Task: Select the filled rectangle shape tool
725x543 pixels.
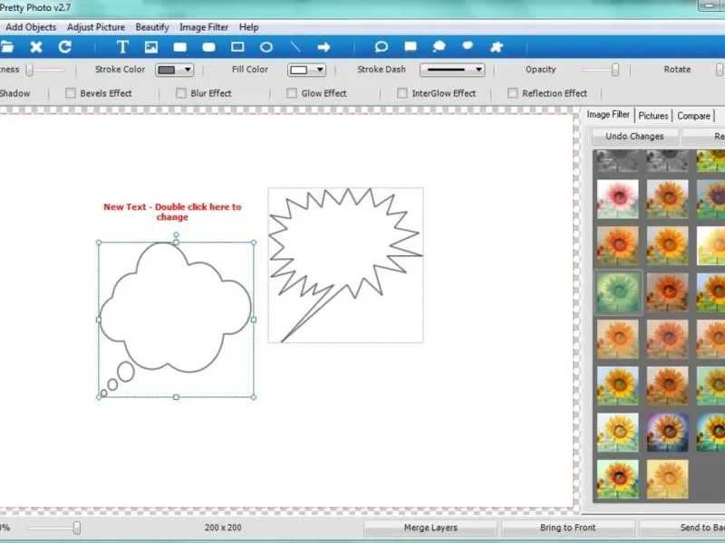Action: 179,47
